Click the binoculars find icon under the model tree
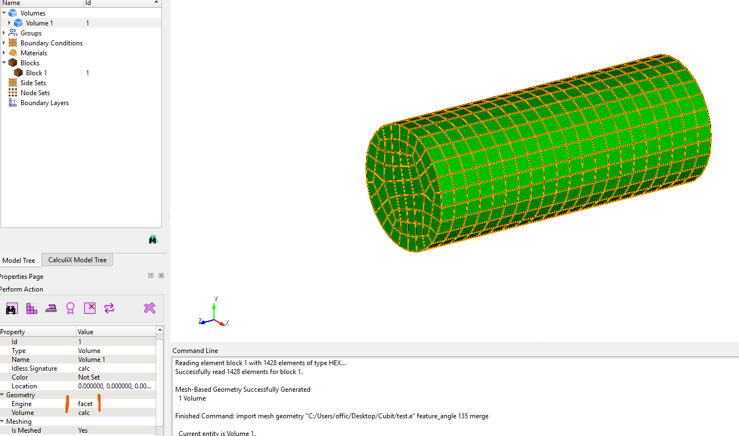 point(153,240)
